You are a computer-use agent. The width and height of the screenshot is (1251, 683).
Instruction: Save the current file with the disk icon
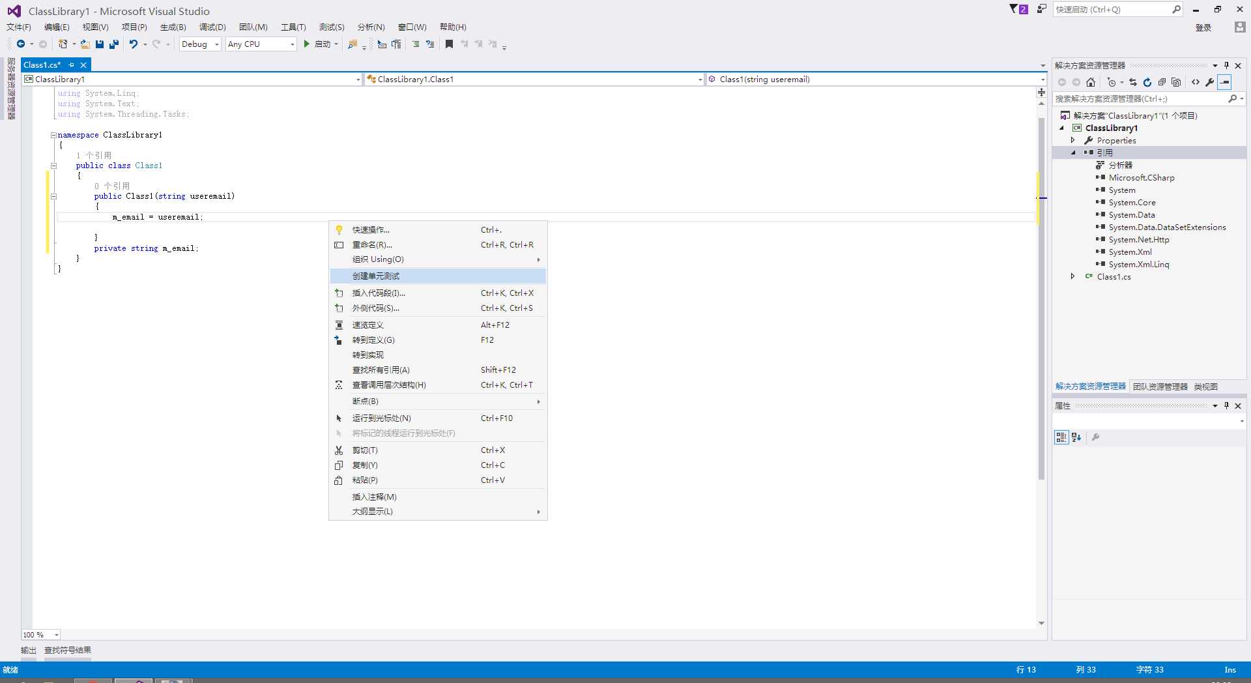click(100, 44)
